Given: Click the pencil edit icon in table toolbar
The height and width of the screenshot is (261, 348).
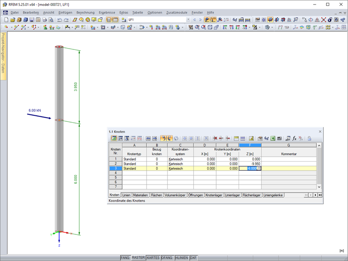Looking at the screenshot, I should (x=251, y=138).
